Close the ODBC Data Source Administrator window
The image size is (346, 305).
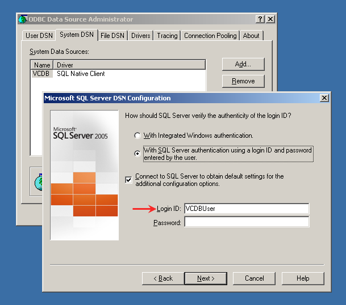(270, 19)
